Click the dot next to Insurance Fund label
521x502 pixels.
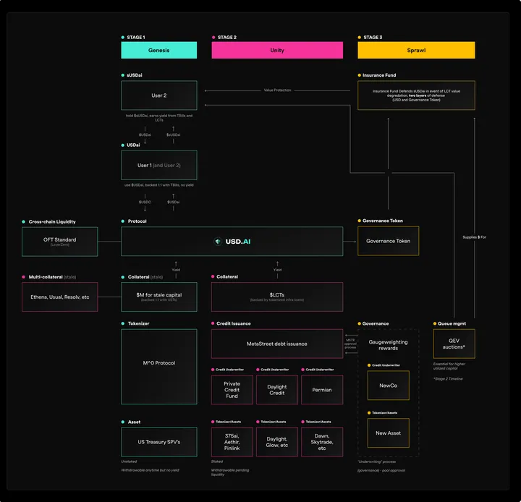pyautogui.click(x=360, y=75)
